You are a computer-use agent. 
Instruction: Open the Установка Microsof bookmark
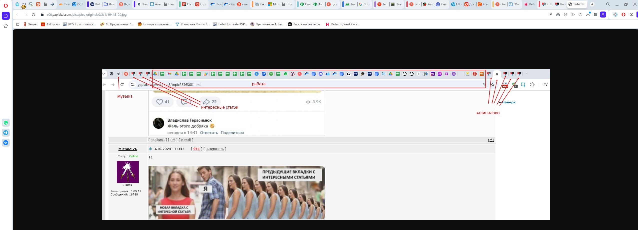coord(192,24)
